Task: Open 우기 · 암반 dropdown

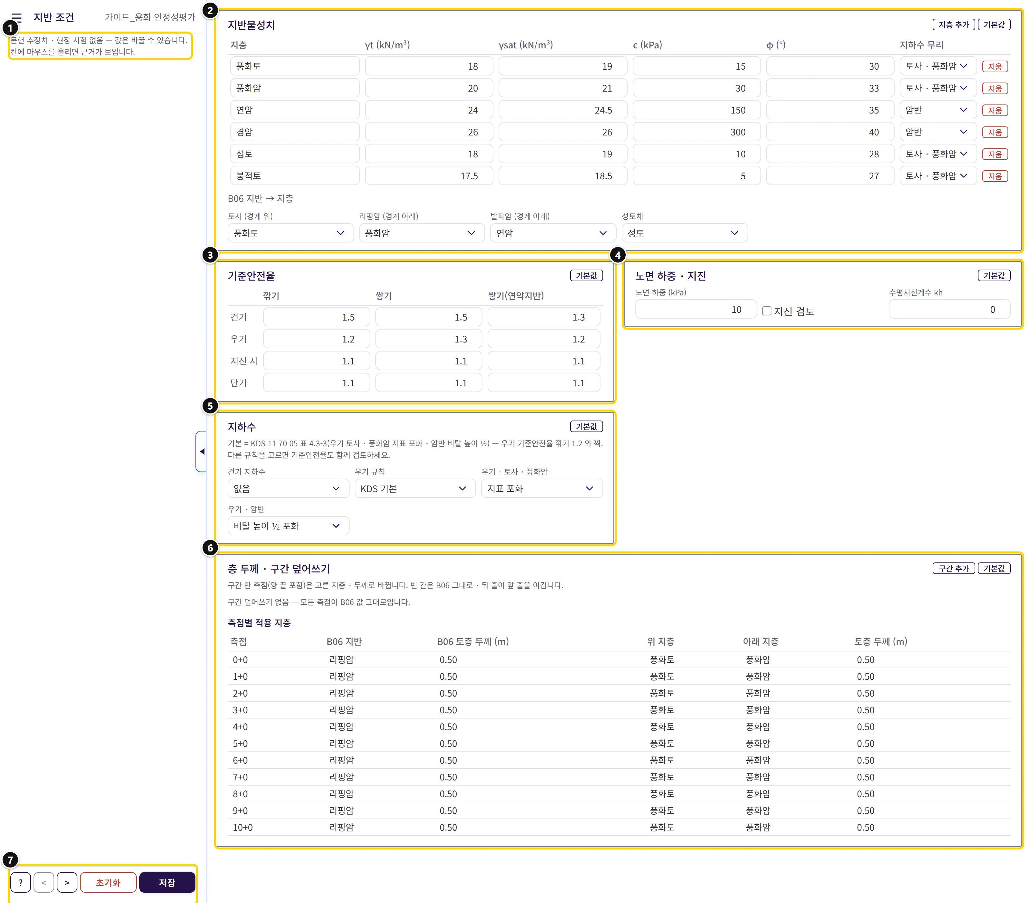Action: click(288, 526)
